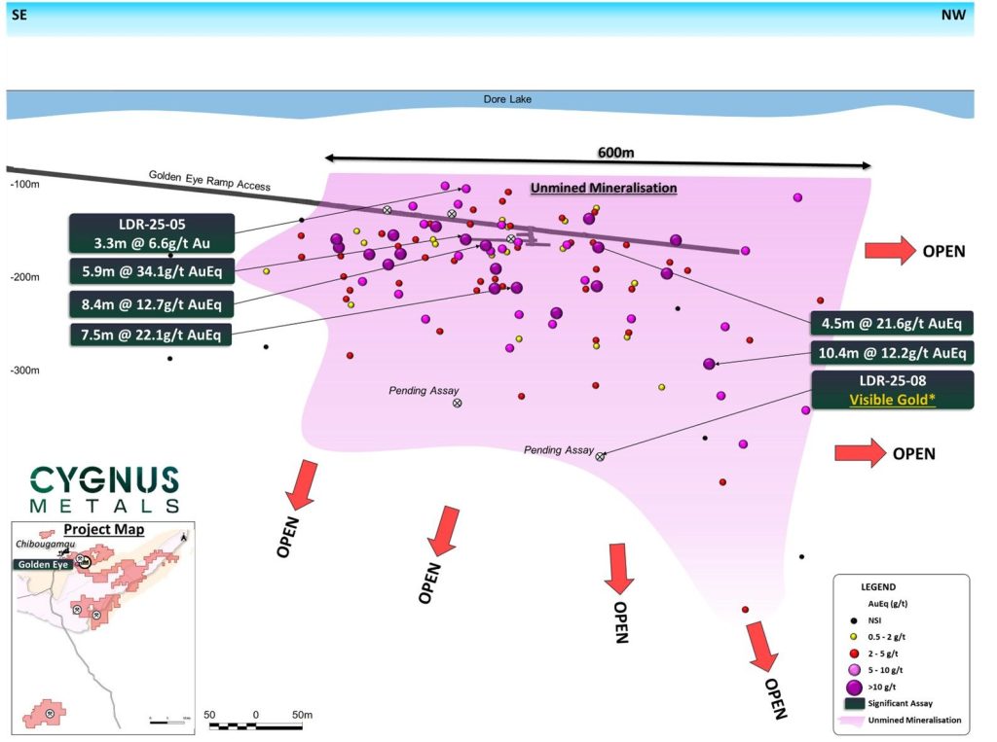Image resolution: width=997 pixels, height=742 pixels.
Task: Open the underlined Visible Gold* link
Action: coord(892,400)
